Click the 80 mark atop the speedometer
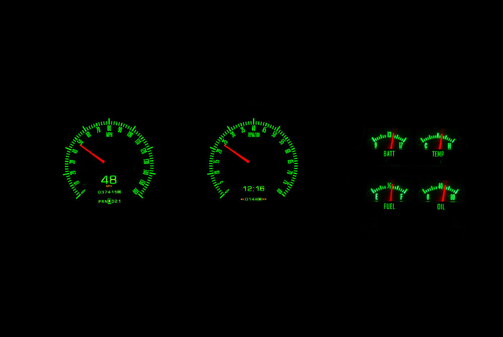The image size is (503, 337). pos(109,128)
